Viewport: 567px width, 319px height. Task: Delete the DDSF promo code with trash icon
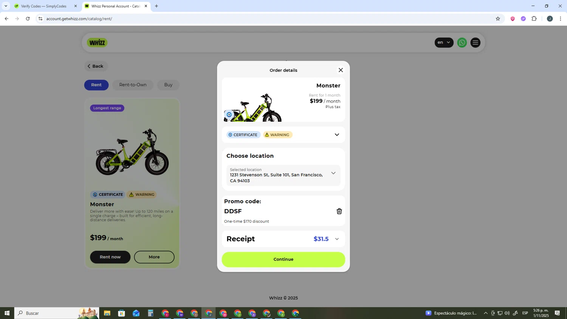tap(339, 211)
